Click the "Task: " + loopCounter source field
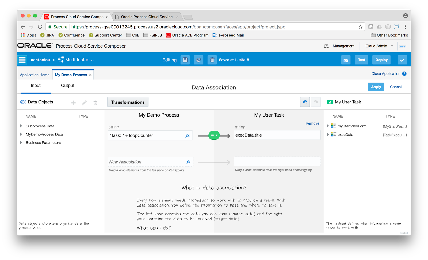The width and height of the screenshot is (428, 260). point(150,135)
